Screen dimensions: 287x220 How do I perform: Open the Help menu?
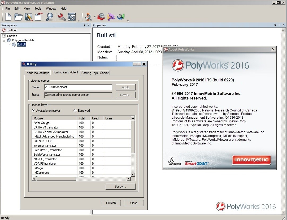click(63, 9)
